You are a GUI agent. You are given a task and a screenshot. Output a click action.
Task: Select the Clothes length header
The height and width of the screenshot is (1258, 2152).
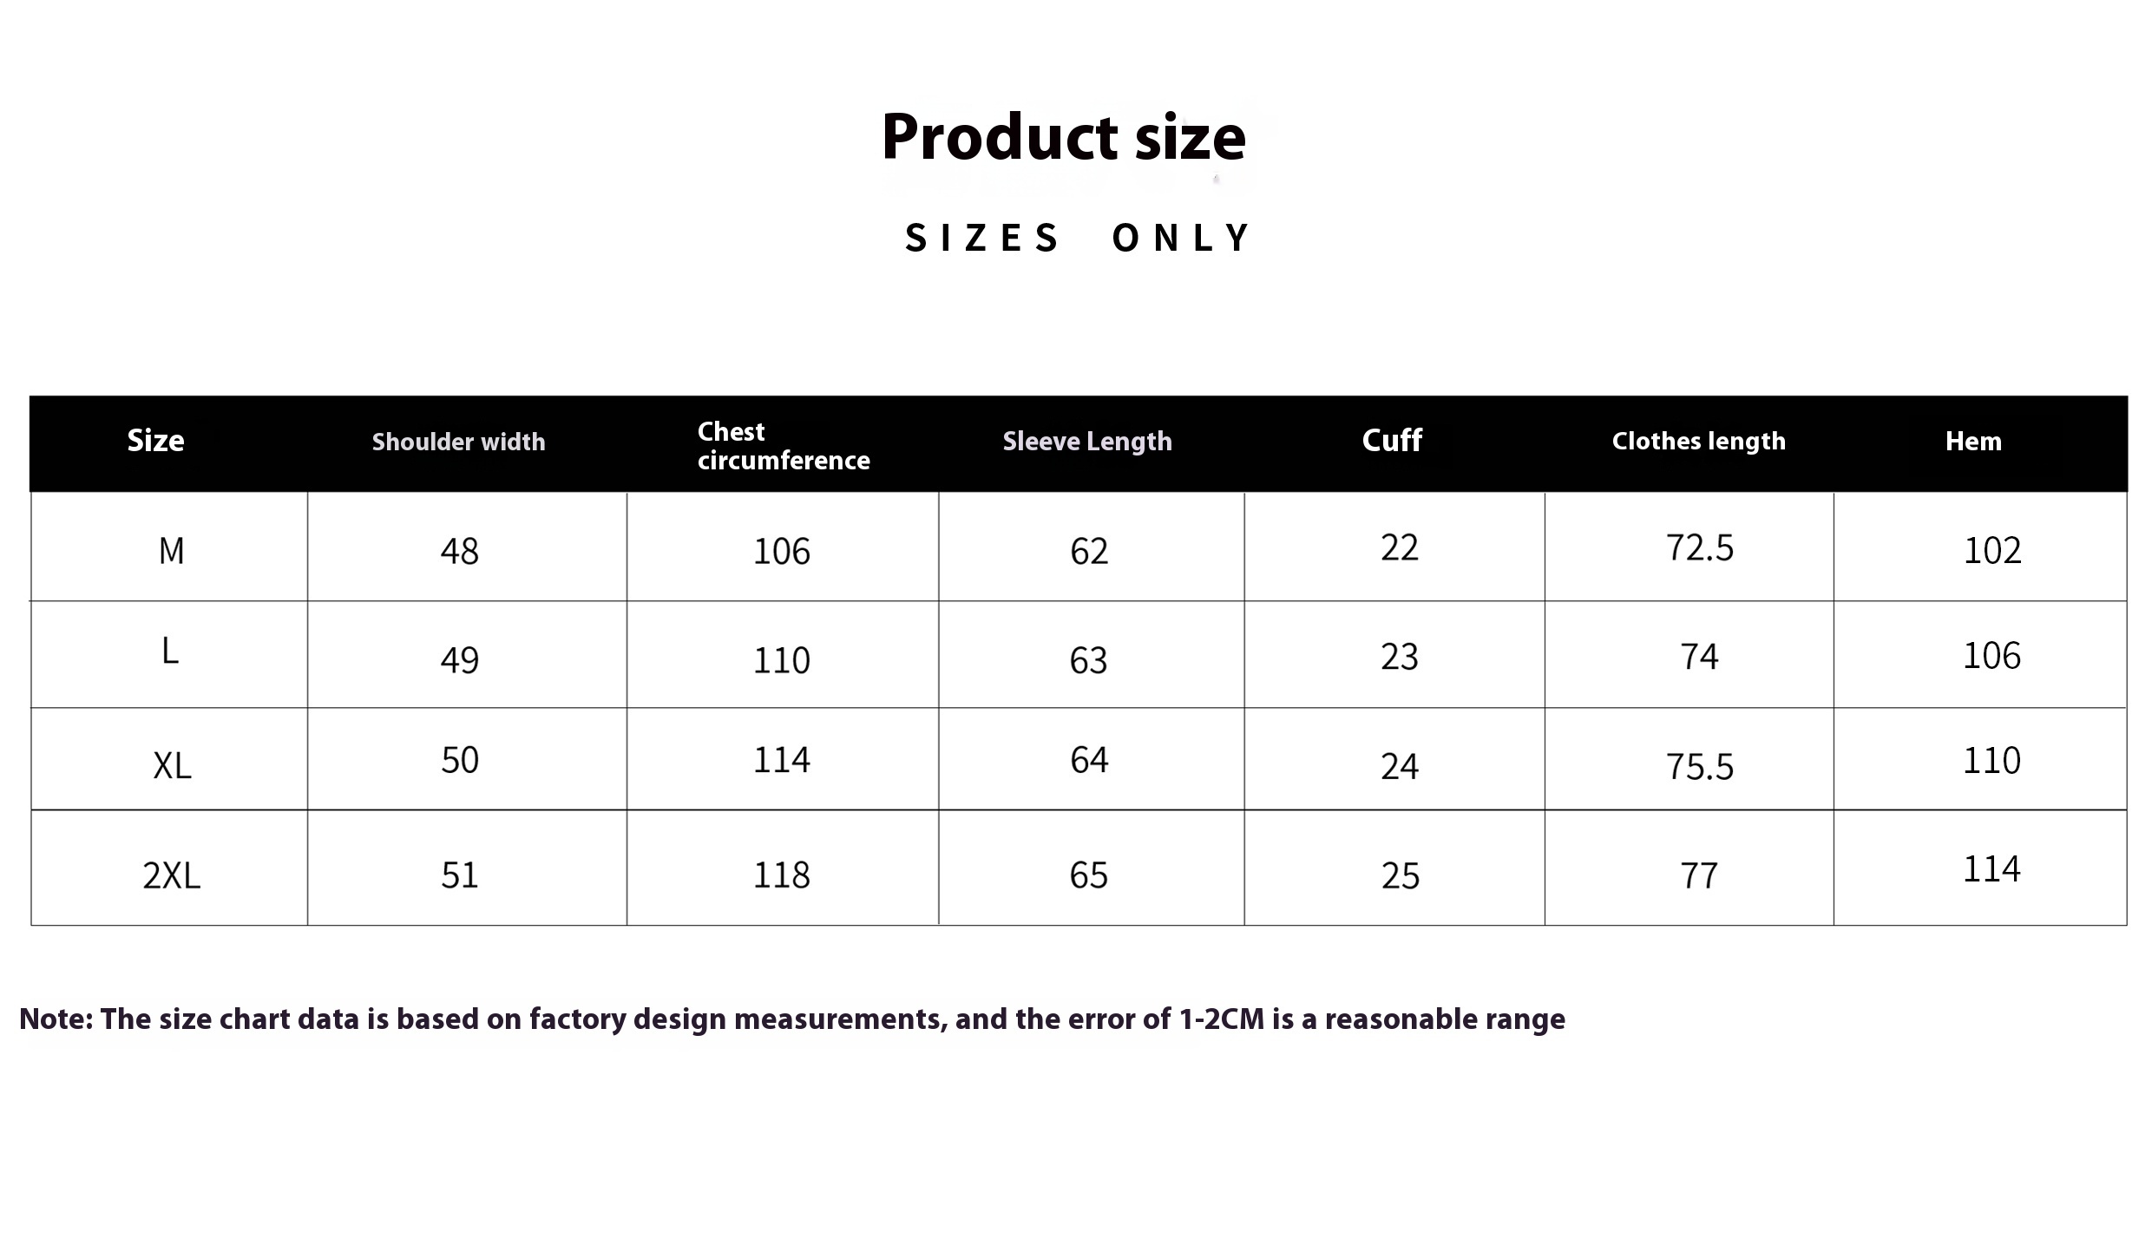coord(1698,442)
